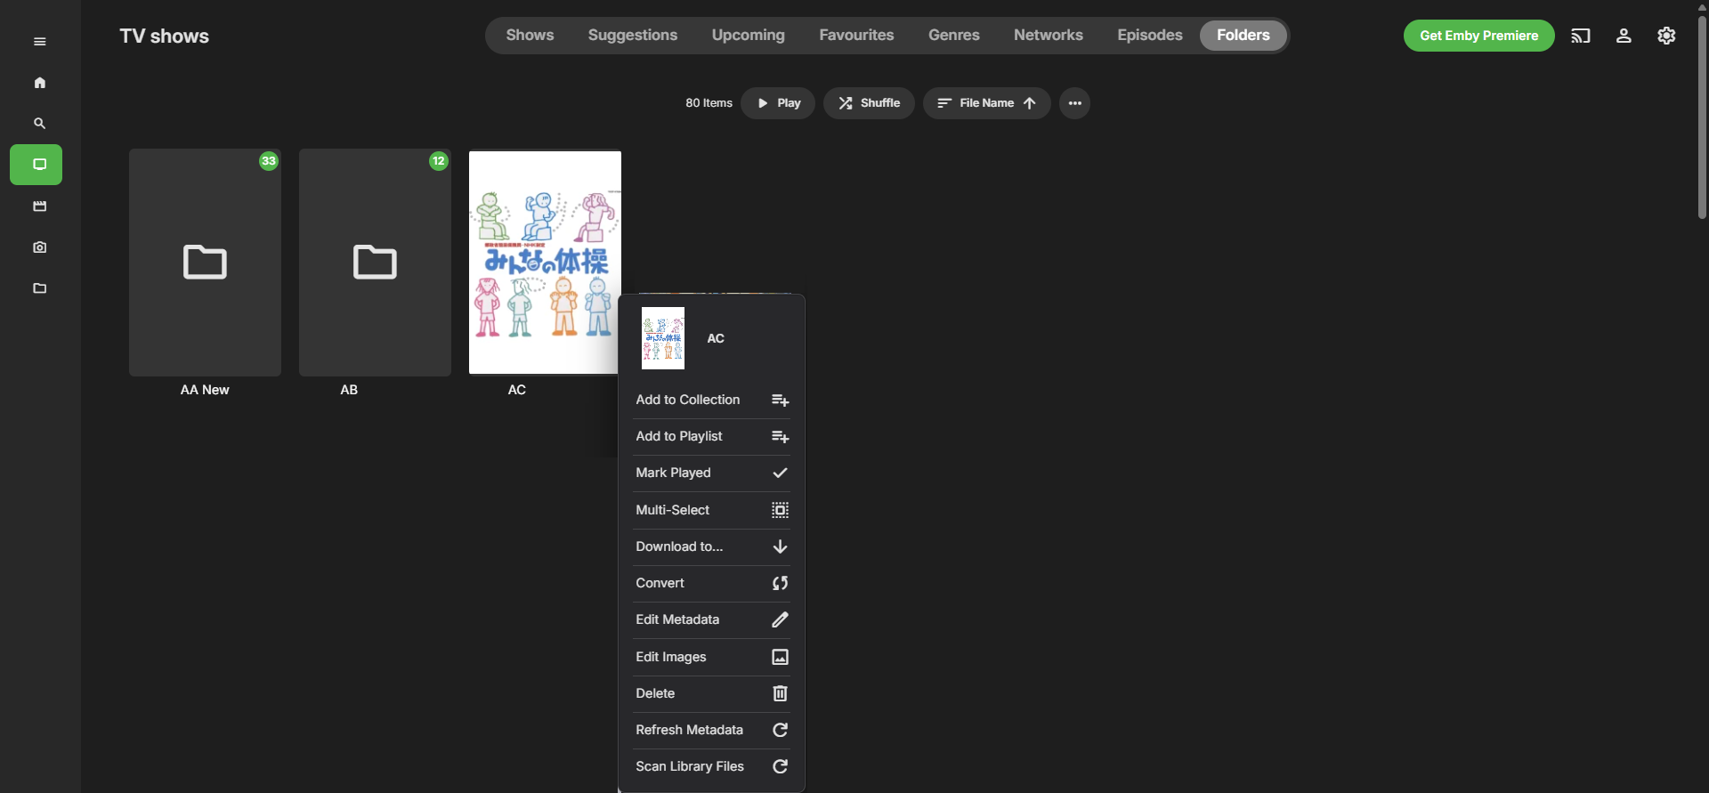The image size is (1709, 793).
Task: Switch to the Favourites tab
Action: pyautogui.click(x=856, y=36)
